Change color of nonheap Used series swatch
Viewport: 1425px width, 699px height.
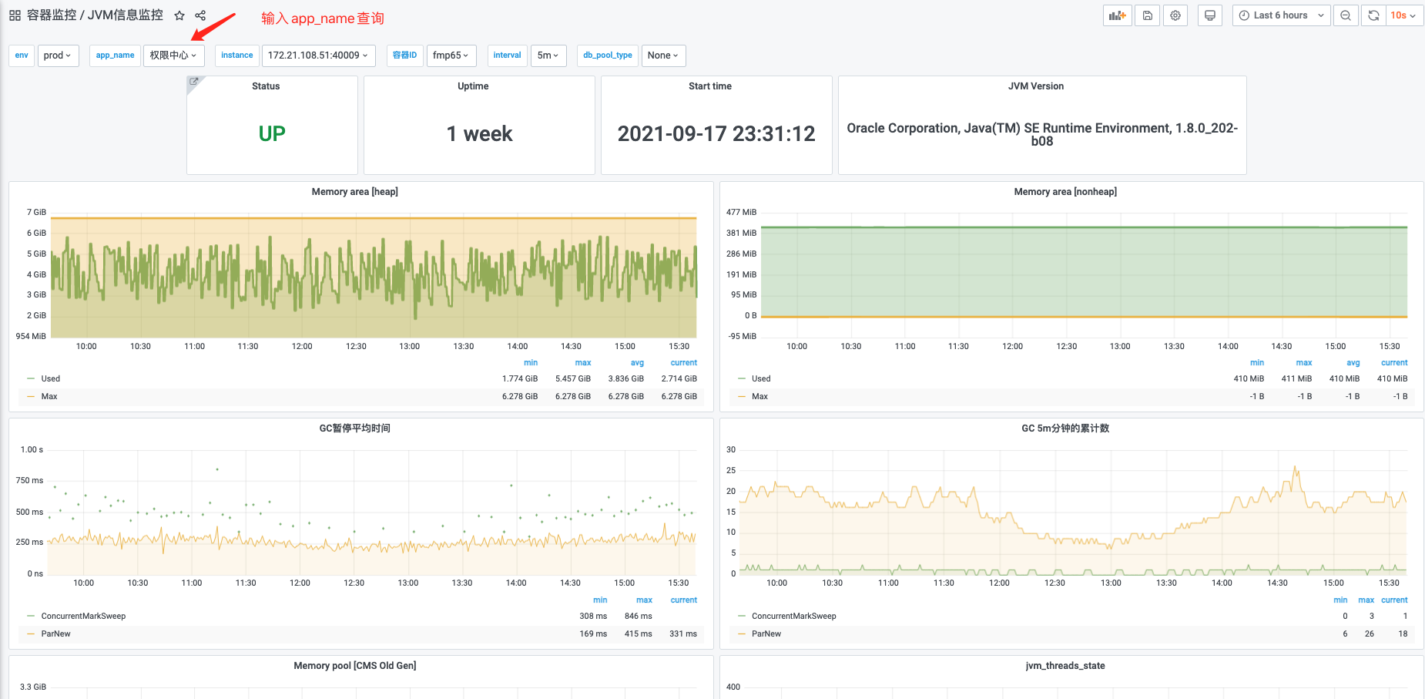pos(742,379)
